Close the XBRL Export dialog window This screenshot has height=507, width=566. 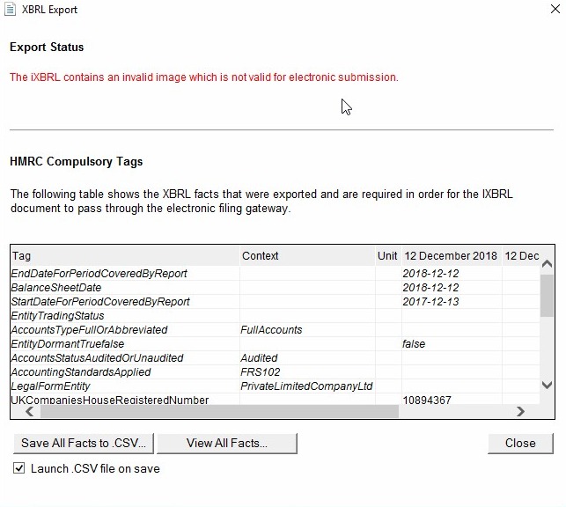[x=555, y=9]
